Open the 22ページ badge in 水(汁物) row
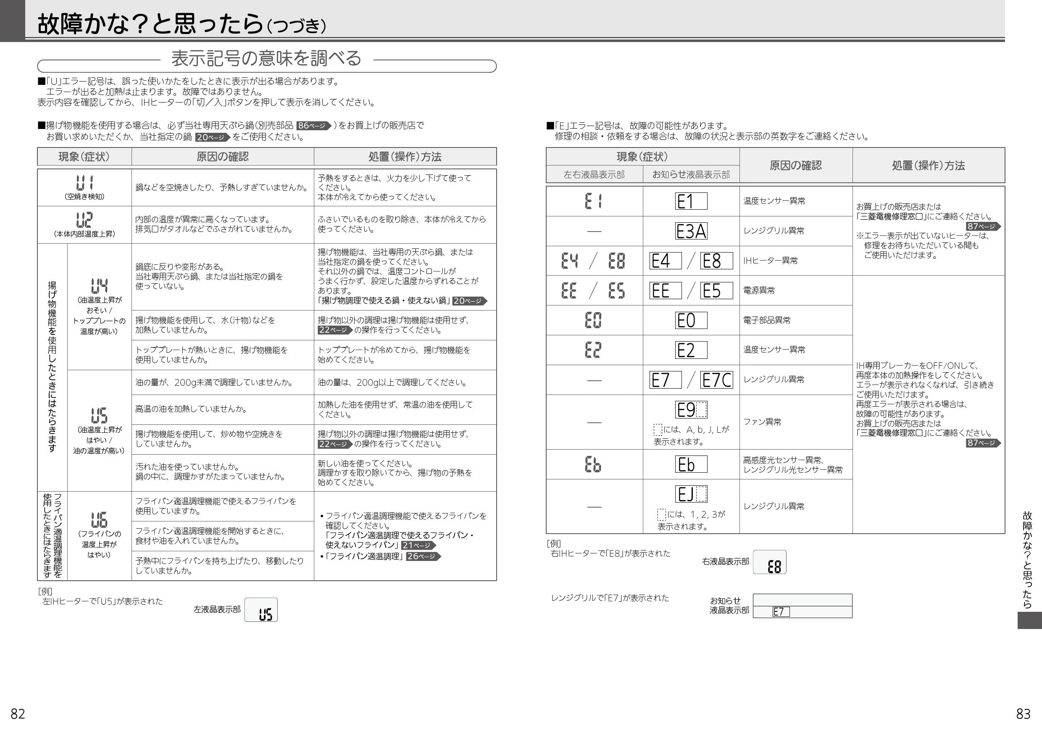 (x=335, y=330)
